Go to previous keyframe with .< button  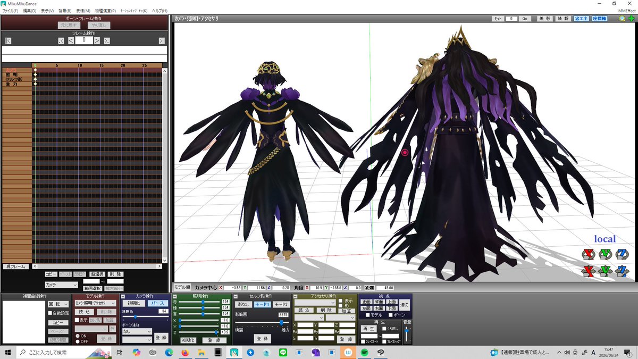pyautogui.click(x=61, y=40)
